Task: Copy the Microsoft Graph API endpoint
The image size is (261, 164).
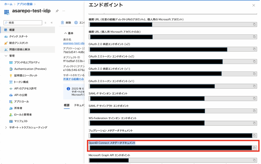Action: click(x=254, y=160)
